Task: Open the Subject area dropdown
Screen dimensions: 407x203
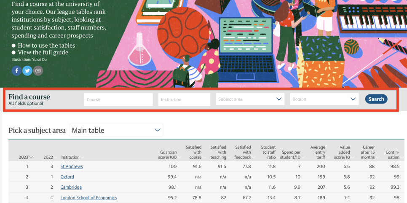Action: pos(250,99)
